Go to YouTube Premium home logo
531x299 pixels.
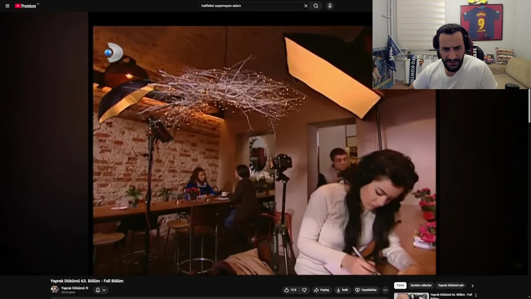(27, 6)
